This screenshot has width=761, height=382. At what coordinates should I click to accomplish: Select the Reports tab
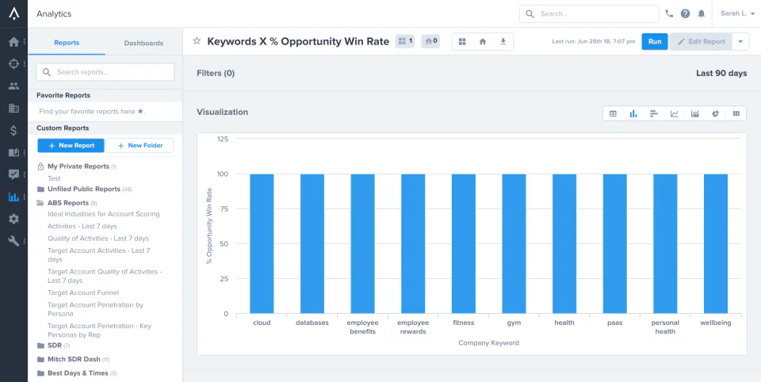point(67,43)
